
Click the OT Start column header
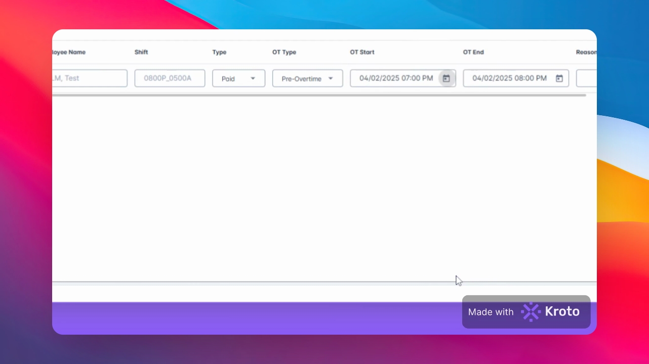click(x=362, y=52)
